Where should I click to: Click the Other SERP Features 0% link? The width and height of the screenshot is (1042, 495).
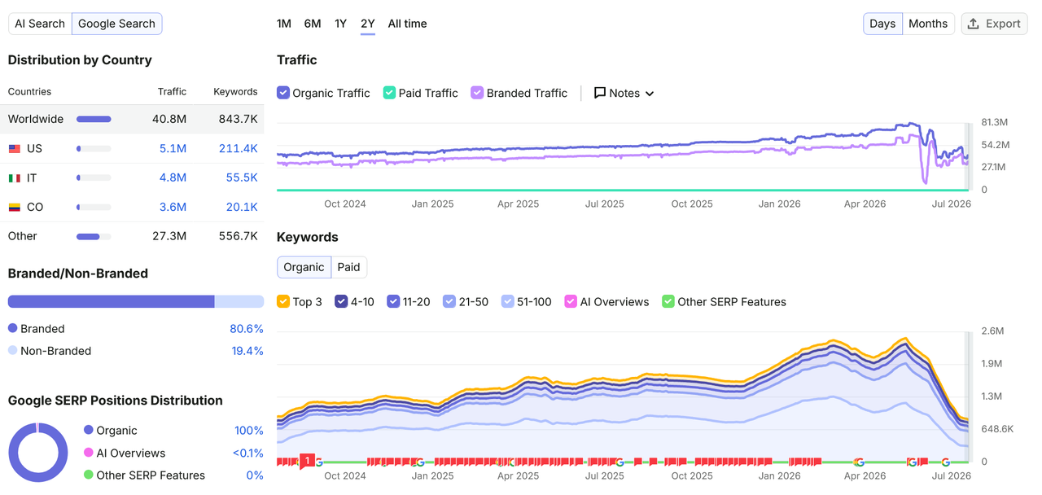255,475
